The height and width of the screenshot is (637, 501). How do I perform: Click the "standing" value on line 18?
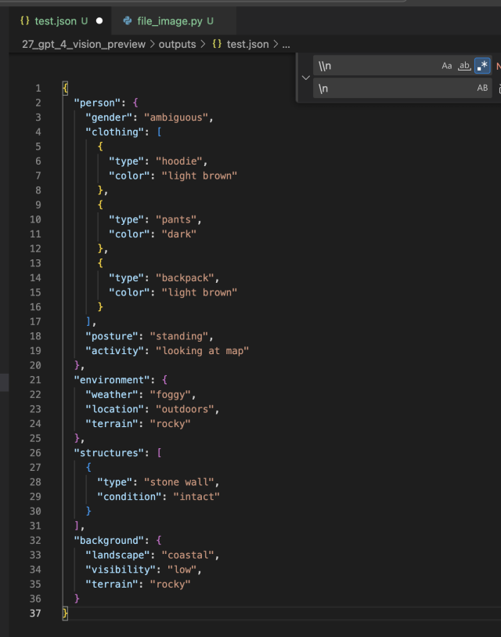pos(179,336)
